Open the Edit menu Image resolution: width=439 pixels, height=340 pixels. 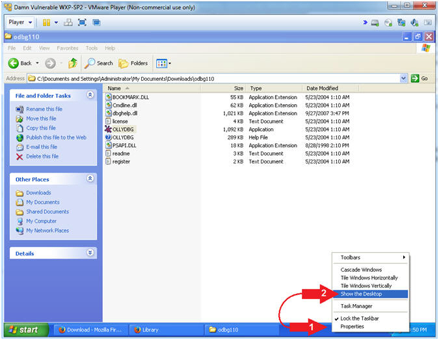pos(27,48)
